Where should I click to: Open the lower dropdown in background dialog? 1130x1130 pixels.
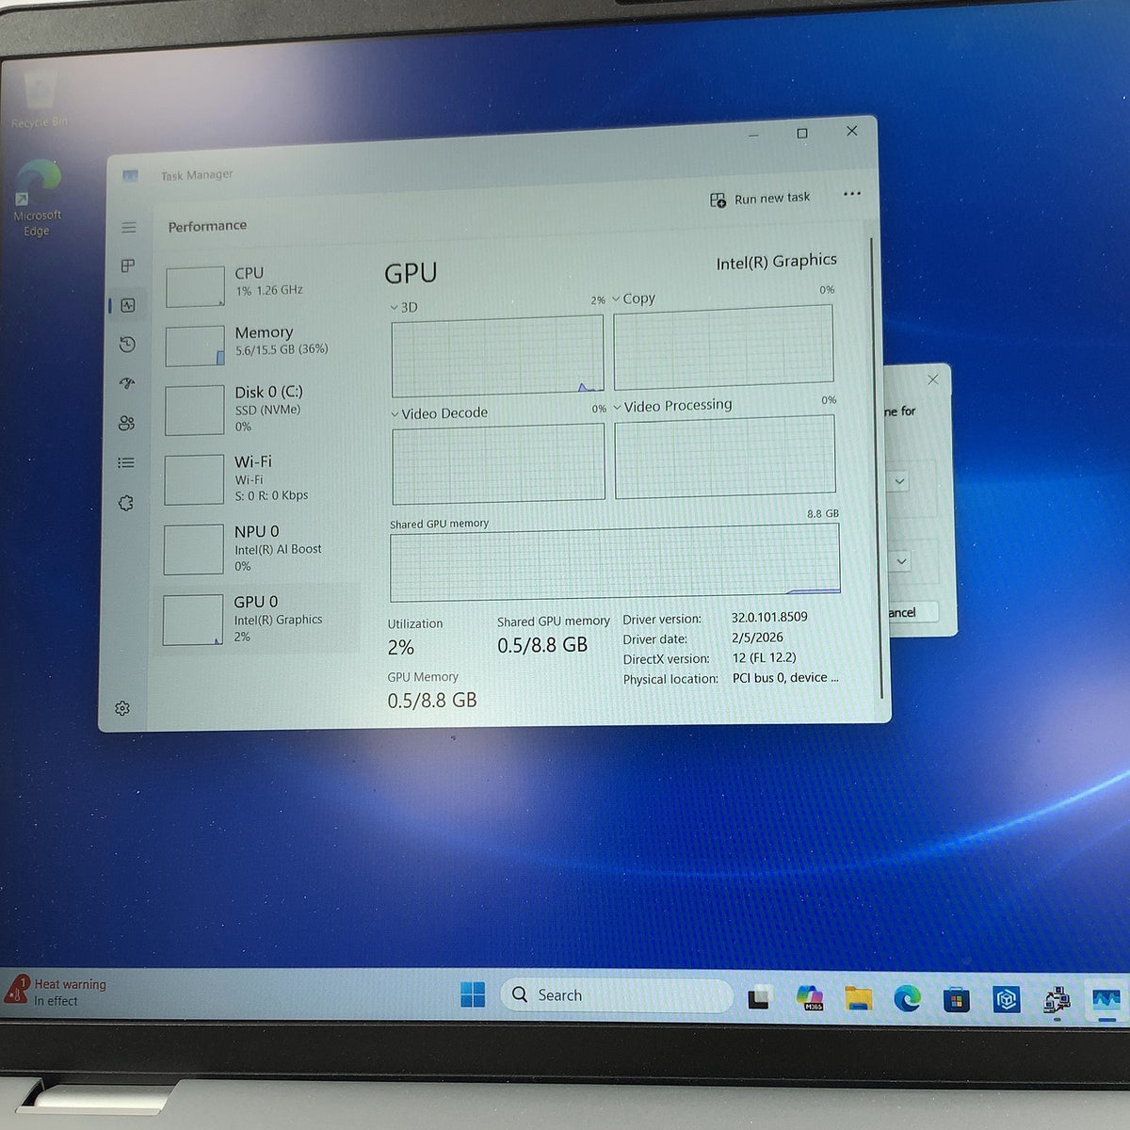click(901, 561)
